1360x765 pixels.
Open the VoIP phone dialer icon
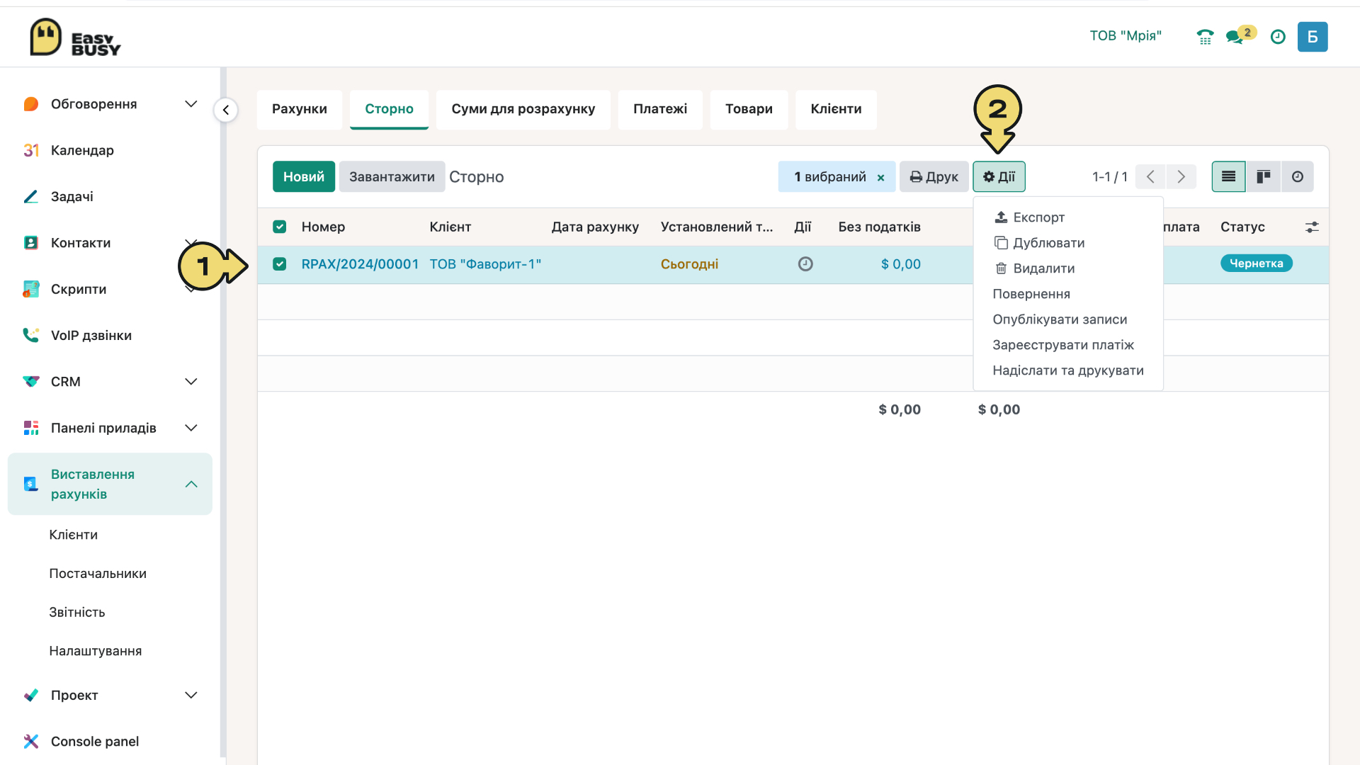1205,36
